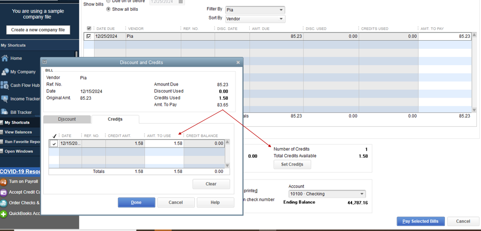
Task: Click the 12/25/2024 date due cell
Action: coord(110,36)
